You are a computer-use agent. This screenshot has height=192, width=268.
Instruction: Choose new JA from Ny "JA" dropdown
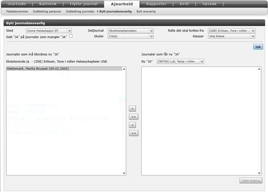[x=180, y=61]
